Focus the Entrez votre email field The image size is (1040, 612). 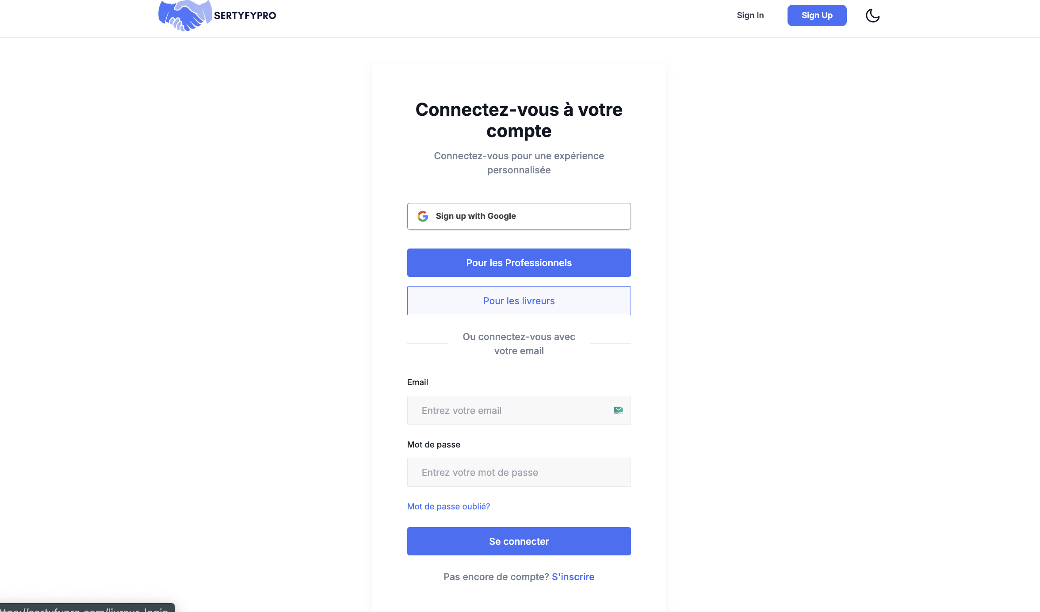pyautogui.click(x=519, y=410)
